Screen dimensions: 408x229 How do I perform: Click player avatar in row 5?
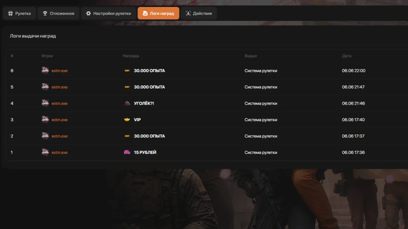[x=45, y=87]
